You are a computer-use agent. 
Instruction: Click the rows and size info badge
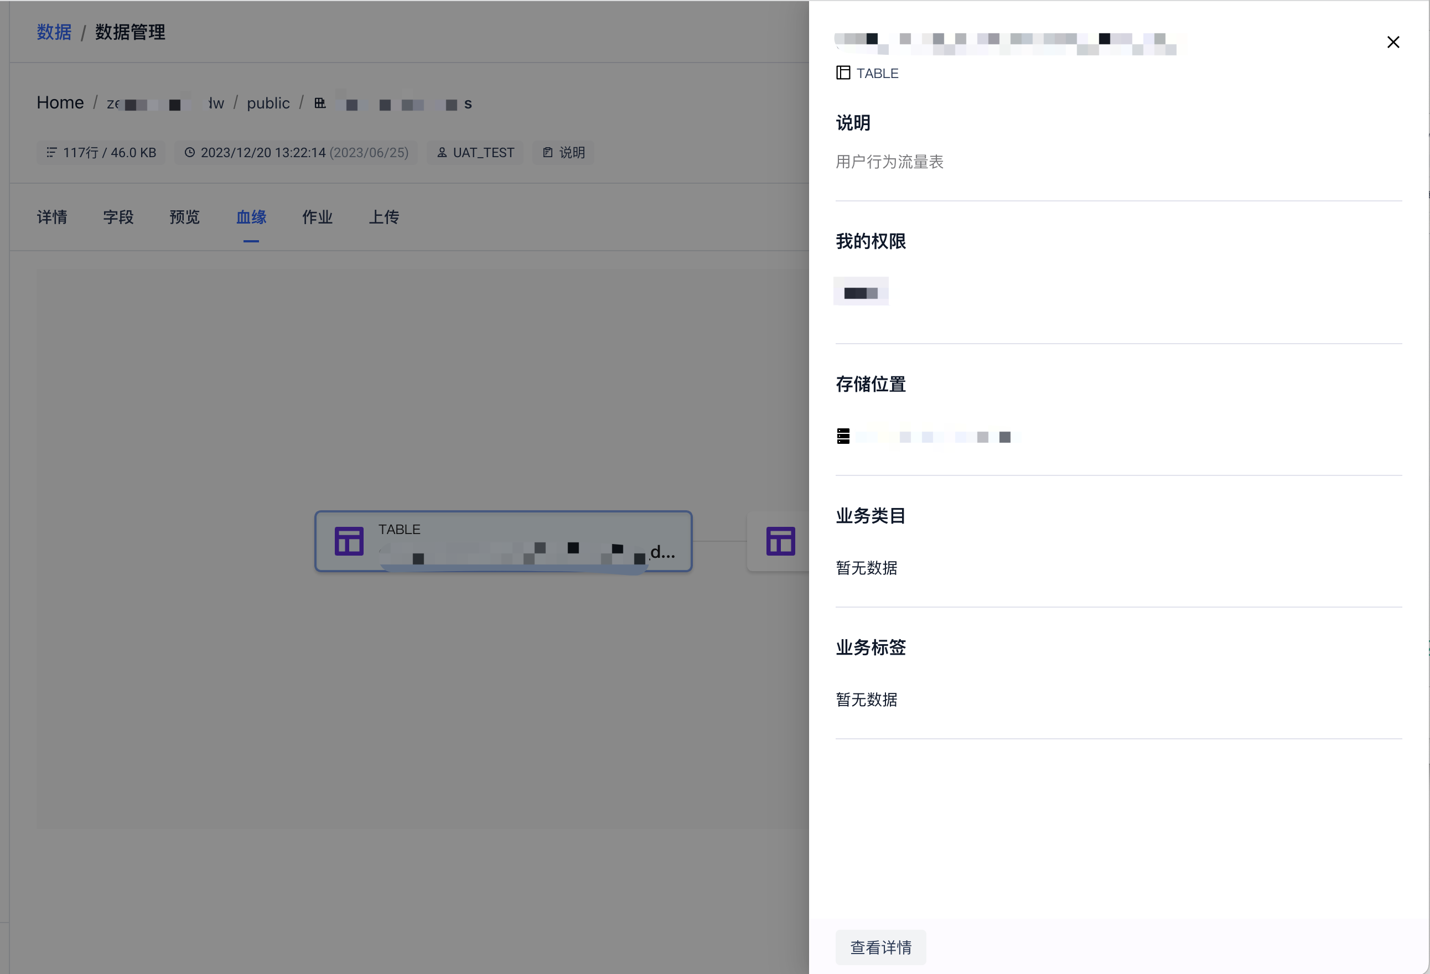point(101,152)
